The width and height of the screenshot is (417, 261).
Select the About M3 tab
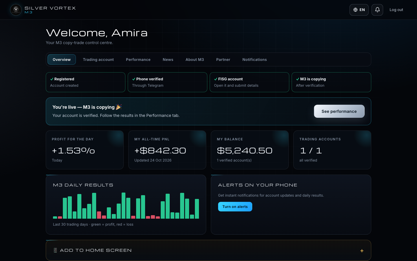(195, 59)
